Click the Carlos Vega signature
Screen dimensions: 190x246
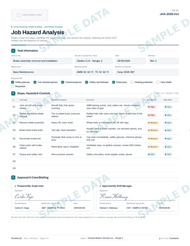24,196
